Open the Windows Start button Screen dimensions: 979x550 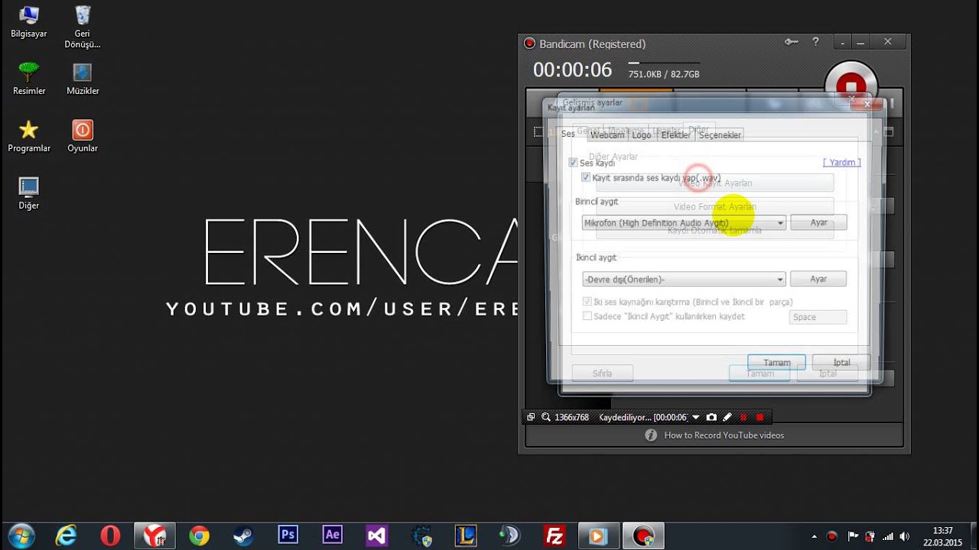pyautogui.click(x=21, y=535)
